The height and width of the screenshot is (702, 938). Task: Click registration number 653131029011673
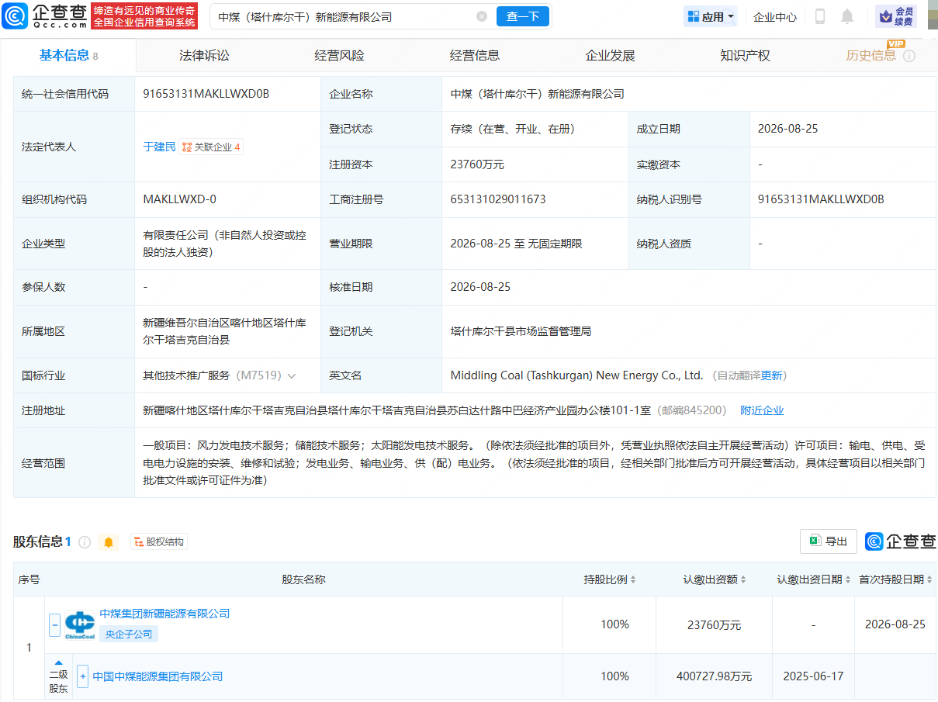tap(498, 199)
